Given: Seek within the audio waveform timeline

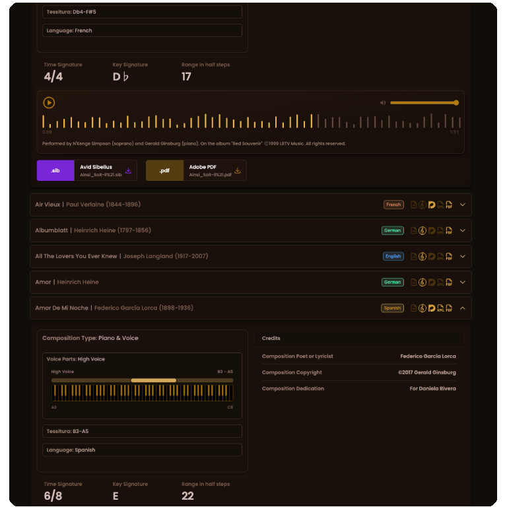Looking at the screenshot, I should click(x=252, y=121).
